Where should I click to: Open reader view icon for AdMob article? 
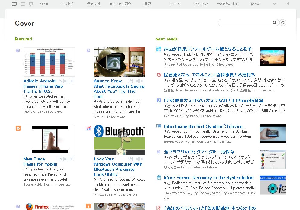click(66, 81)
